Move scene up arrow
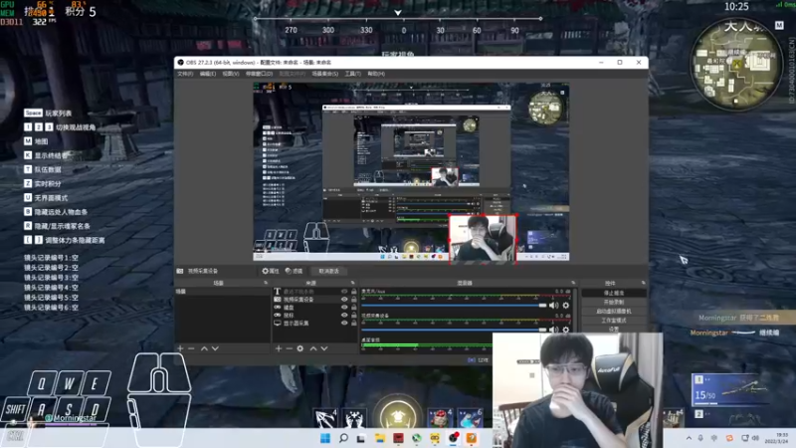 tap(204, 348)
